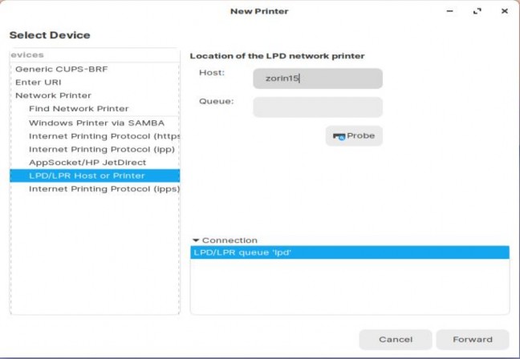Click the Devices column header

94,54
